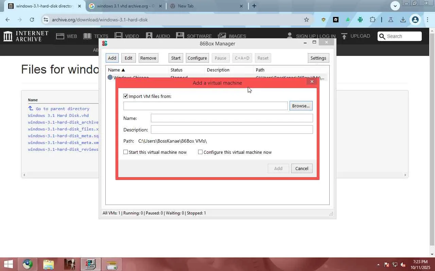Click the search magnifier icon on Internet Archive

point(382,36)
